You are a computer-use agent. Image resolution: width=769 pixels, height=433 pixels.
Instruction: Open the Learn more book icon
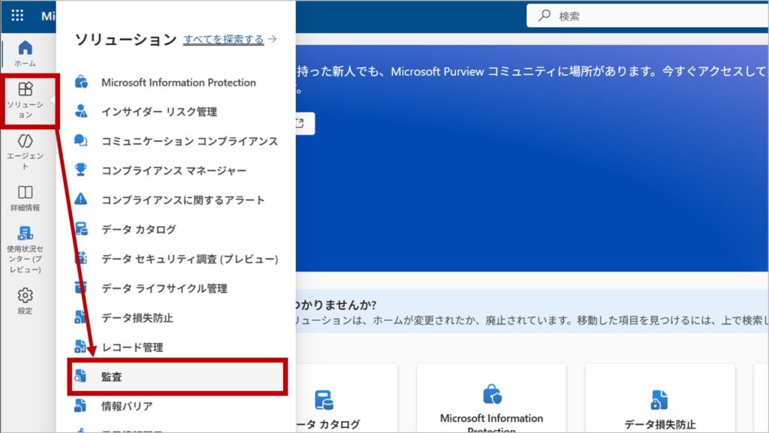click(x=25, y=198)
